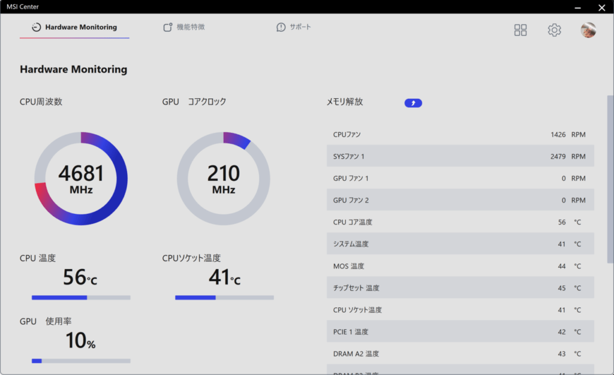The image size is (614, 375).
Task: Click the Hardware Monitoring gauge icon
Action: click(37, 28)
